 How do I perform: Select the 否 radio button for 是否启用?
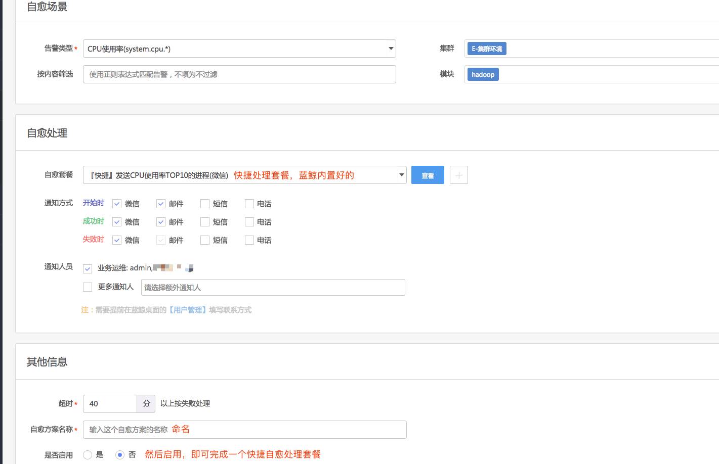(x=120, y=455)
